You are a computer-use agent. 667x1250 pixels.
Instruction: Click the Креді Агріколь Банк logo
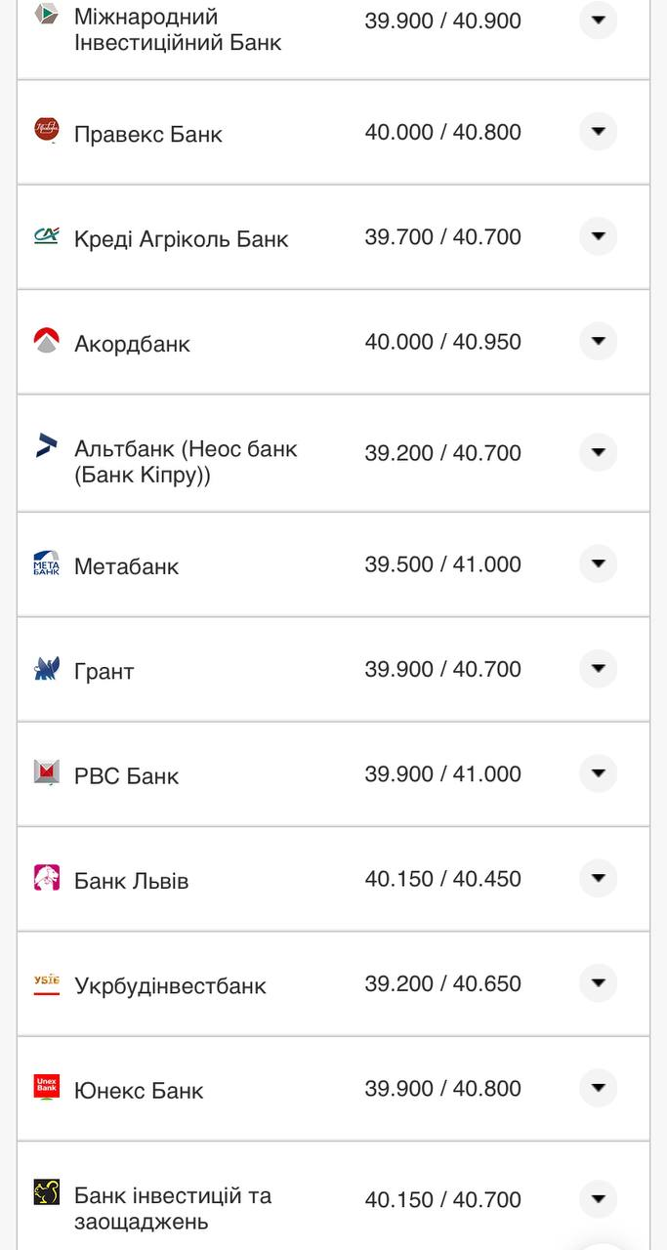click(46, 235)
